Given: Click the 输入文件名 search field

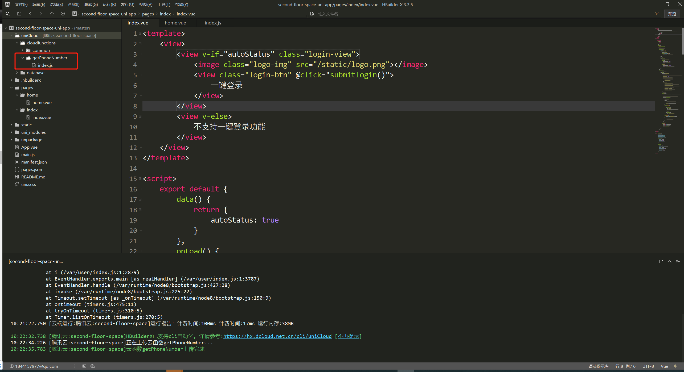Looking at the screenshot, I should 328,14.
